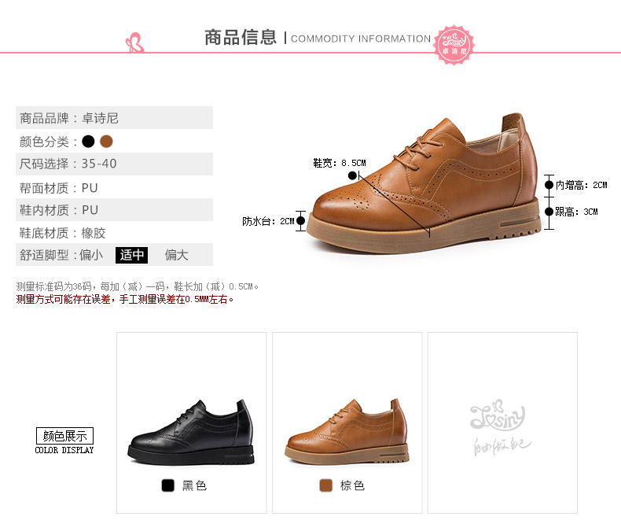This screenshot has width=621, height=524.
Task: Select the brown color dot in 颜色分类
Action: (107, 141)
